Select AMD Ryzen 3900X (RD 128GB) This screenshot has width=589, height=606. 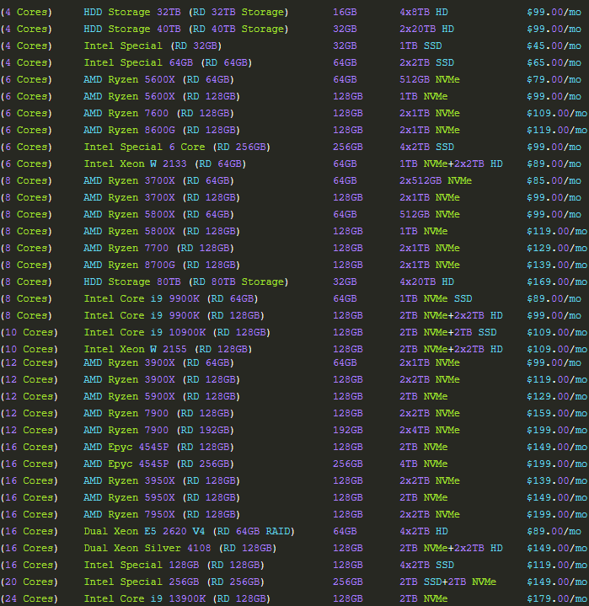162,380
